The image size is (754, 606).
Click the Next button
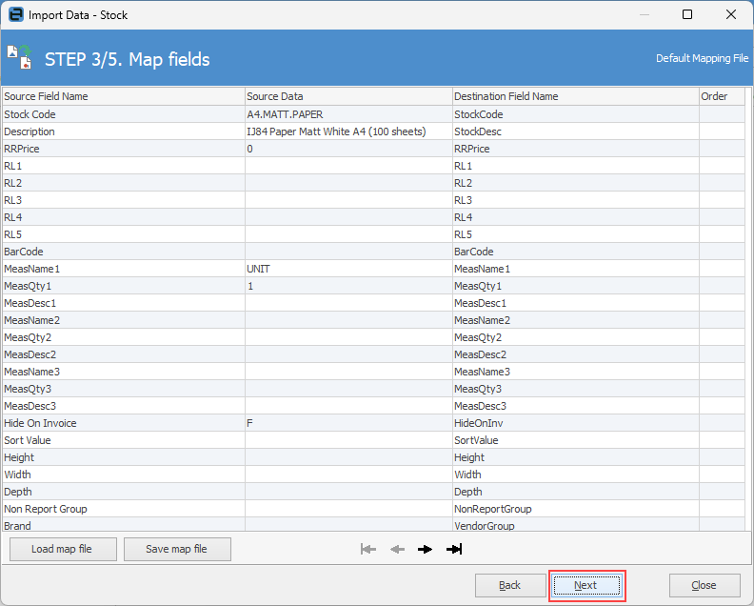pos(585,585)
